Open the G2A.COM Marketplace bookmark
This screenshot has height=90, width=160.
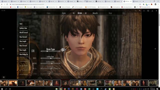tap(91, 7)
